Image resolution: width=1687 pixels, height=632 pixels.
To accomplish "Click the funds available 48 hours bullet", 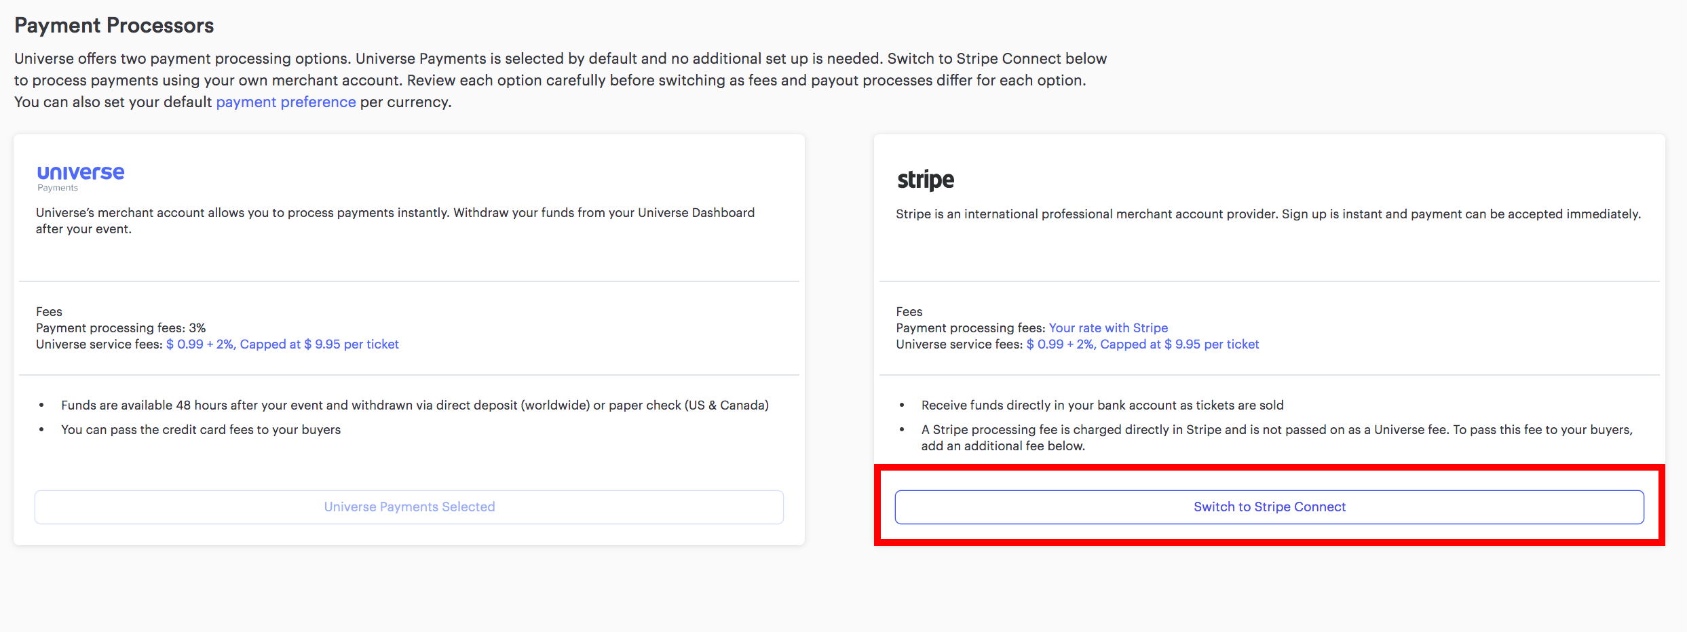I will tap(415, 405).
